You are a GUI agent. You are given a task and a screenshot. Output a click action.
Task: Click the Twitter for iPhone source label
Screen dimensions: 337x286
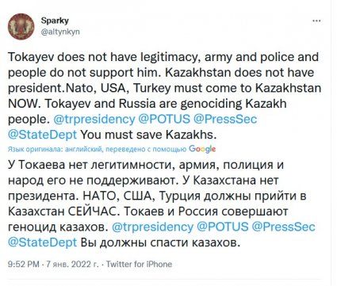(x=139, y=264)
